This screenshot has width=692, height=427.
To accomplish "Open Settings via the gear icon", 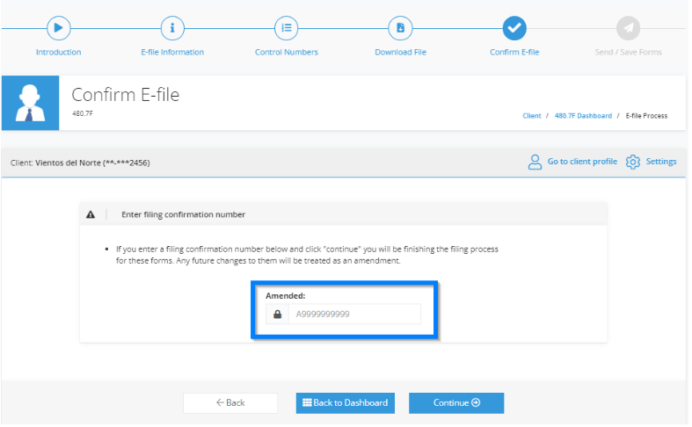I will pyautogui.click(x=633, y=162).
